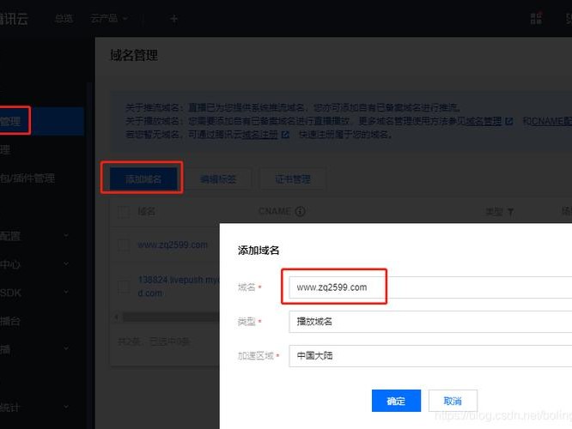Expand the SDK sidebar section
572x429 pixels.
(x=66, y=293)
